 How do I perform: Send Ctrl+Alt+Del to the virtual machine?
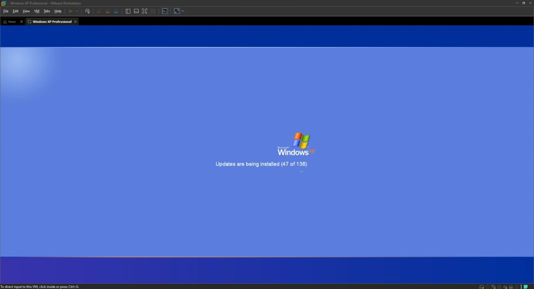coord(87,11)
